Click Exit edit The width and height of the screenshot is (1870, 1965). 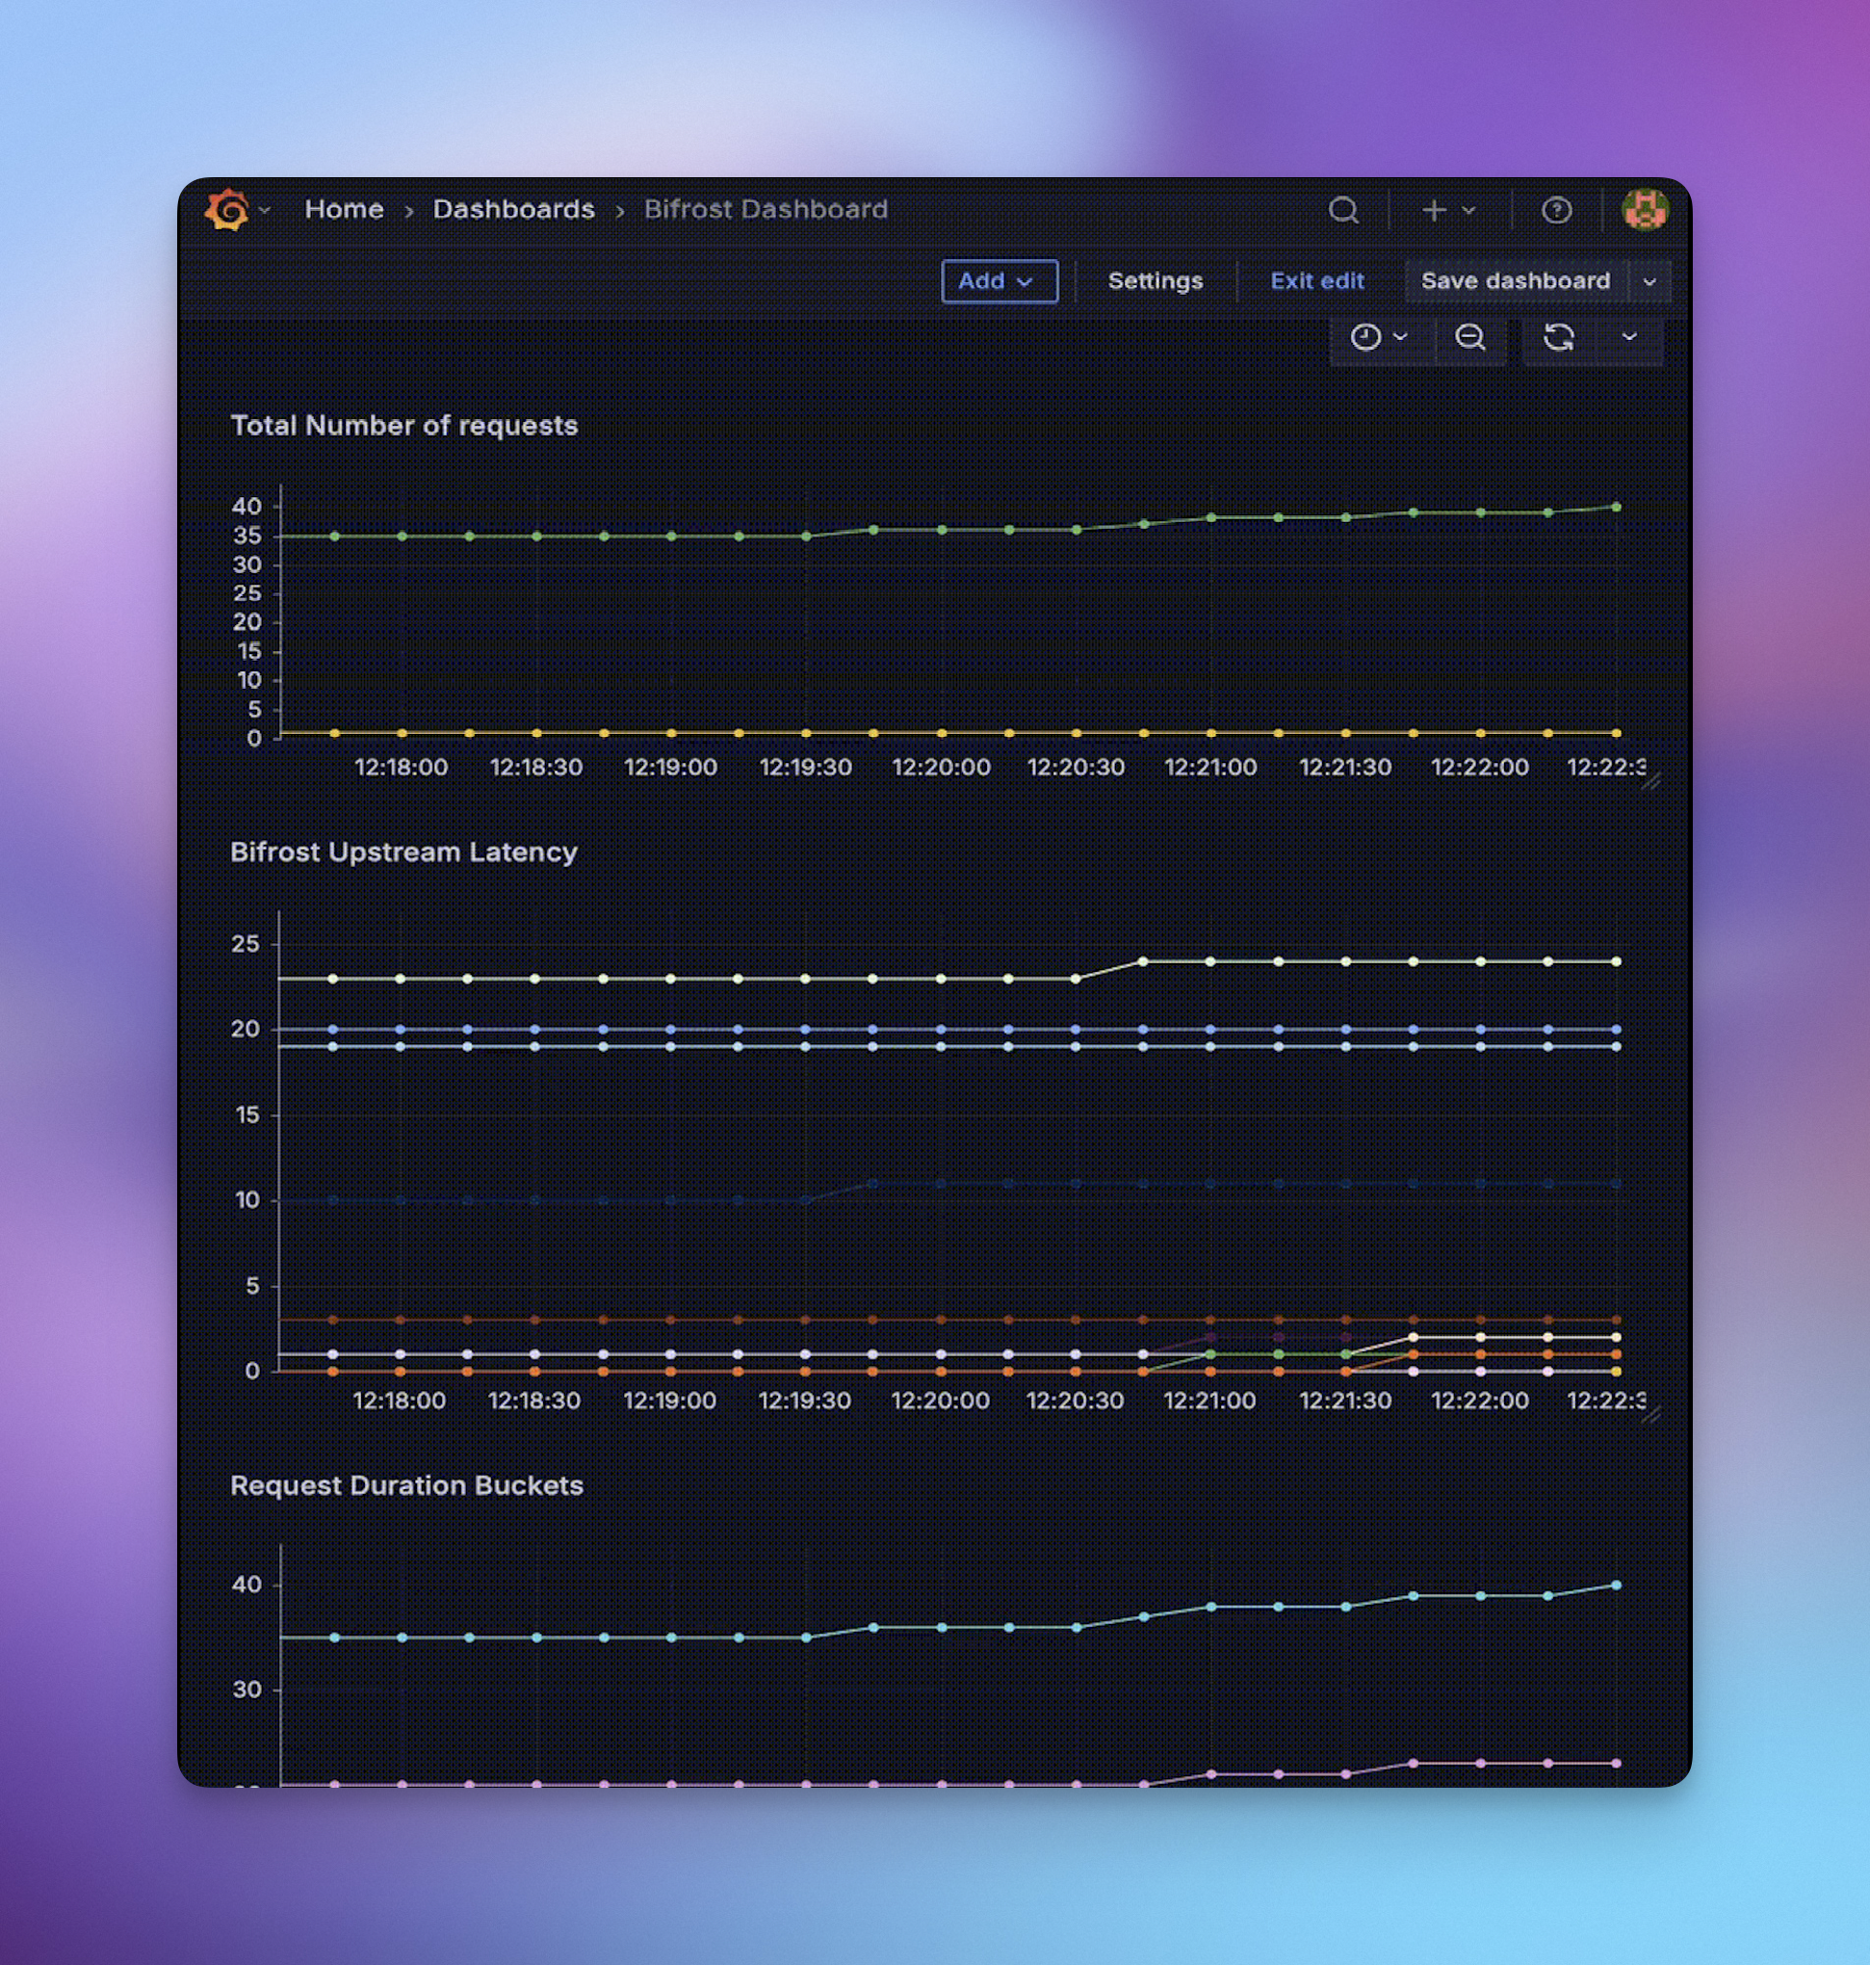click(1316, 281)
